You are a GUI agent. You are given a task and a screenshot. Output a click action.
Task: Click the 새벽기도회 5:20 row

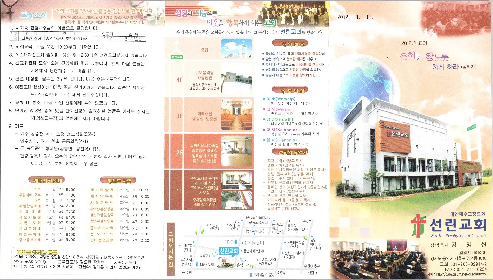47,223
